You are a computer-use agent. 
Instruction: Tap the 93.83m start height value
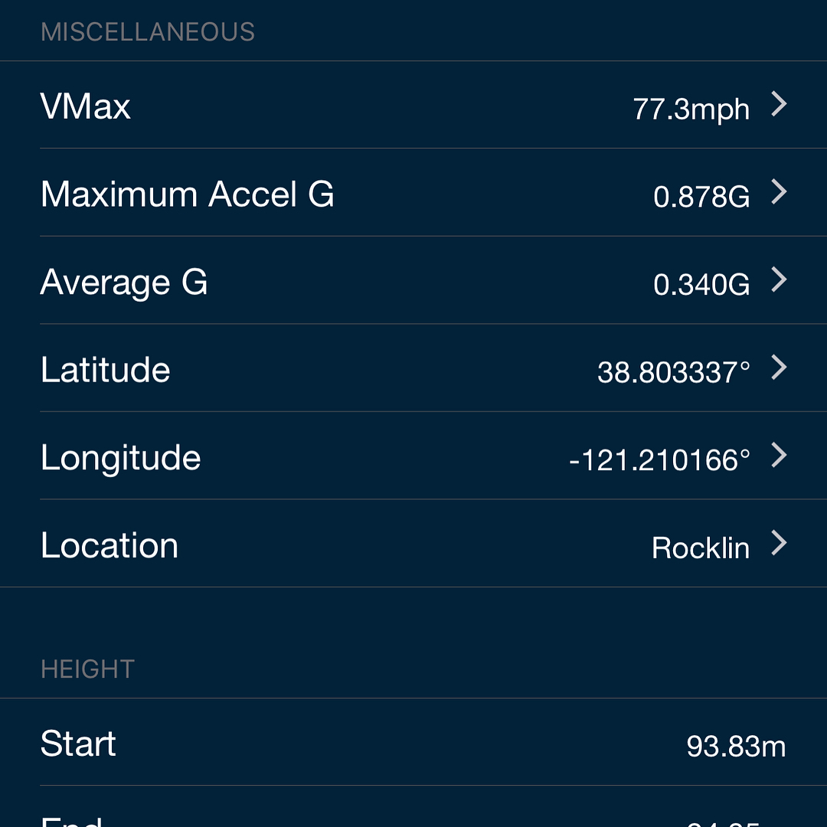pos(737,747)
